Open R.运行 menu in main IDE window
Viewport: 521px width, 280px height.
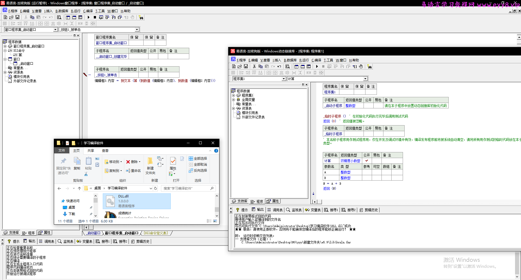click(x=76, y=11)
